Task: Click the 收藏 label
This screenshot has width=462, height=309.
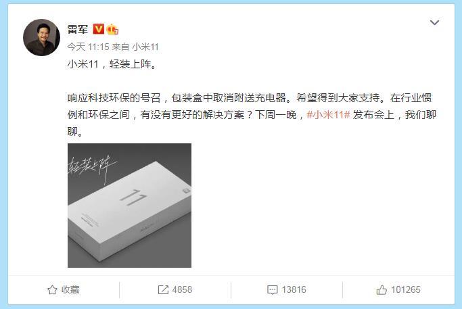Action: [70, 289]
